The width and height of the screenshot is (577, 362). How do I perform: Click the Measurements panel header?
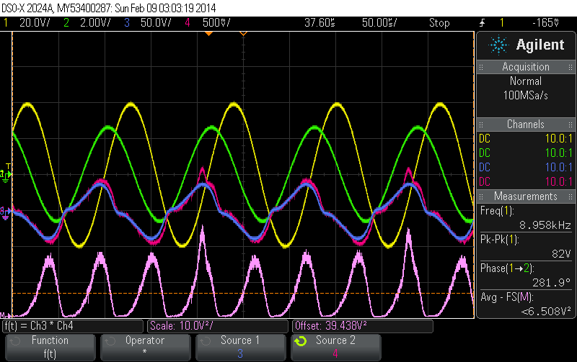point(526,196)
